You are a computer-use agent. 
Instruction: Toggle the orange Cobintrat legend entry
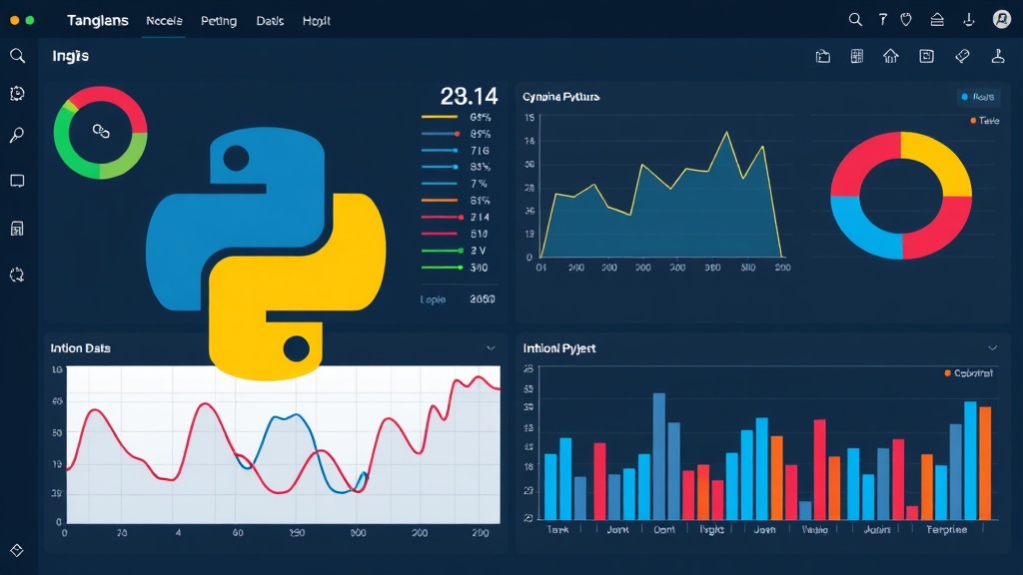click(968, 373)
